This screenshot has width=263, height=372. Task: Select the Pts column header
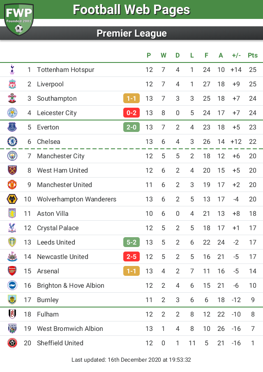(x=253, y=55)
